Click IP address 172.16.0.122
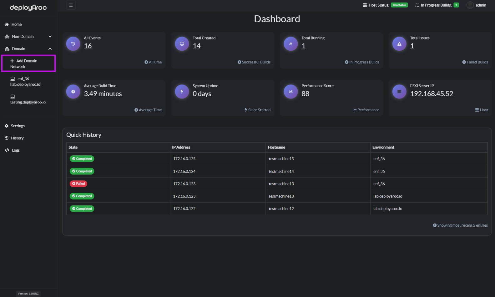 [x=184, y=209]
